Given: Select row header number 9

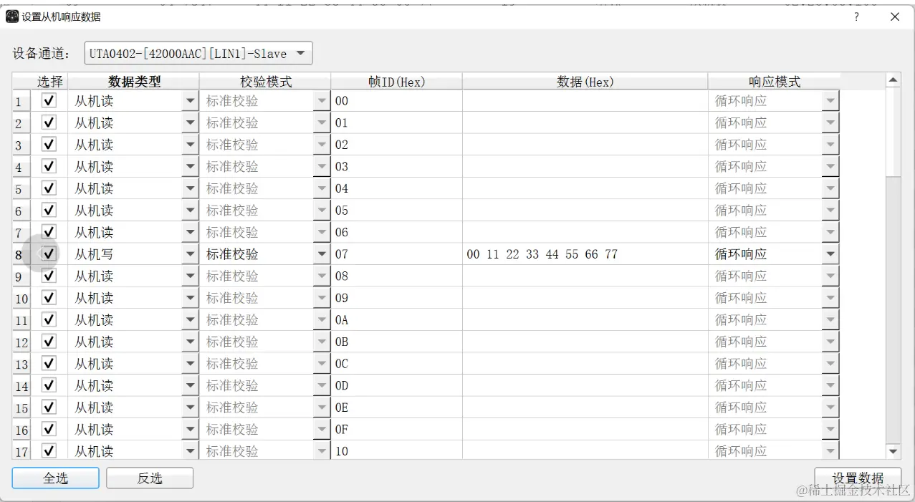Looking at the screenshot, I should (x=21, y=276).
